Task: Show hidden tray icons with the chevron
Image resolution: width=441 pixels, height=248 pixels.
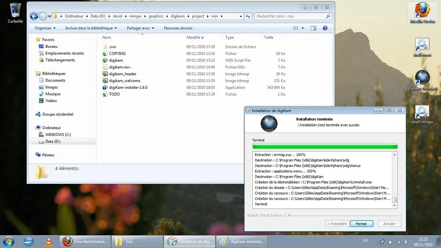Action: [x=374, y=242]
